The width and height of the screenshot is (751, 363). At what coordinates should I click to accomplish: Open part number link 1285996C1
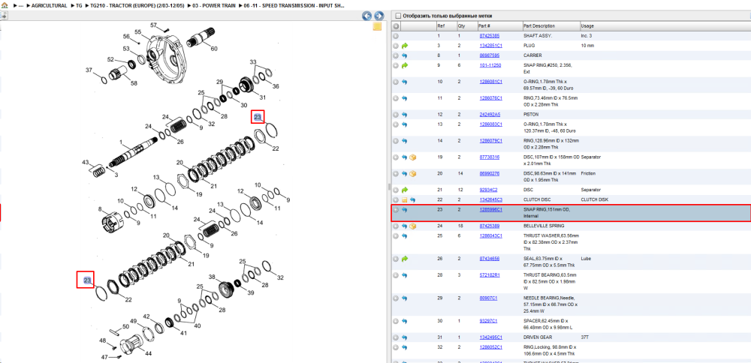pyautogui.click(x=491, y=210)
